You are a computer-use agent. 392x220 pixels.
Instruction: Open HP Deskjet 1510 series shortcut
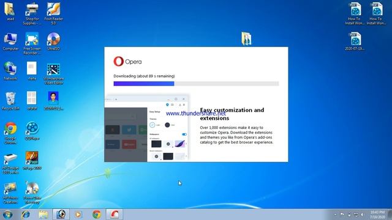click(x=10, y=163)
